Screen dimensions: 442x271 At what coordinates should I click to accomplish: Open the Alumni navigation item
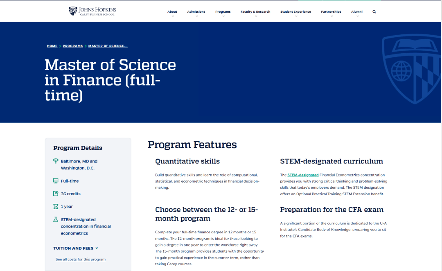tap(356, 12)
